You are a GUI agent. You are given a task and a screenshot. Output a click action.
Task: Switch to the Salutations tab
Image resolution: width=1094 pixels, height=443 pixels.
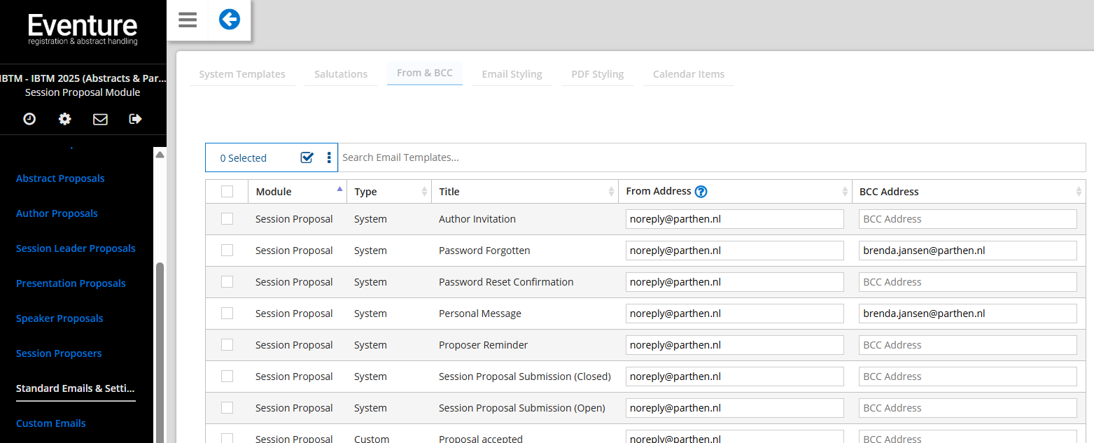coord(341,73)
